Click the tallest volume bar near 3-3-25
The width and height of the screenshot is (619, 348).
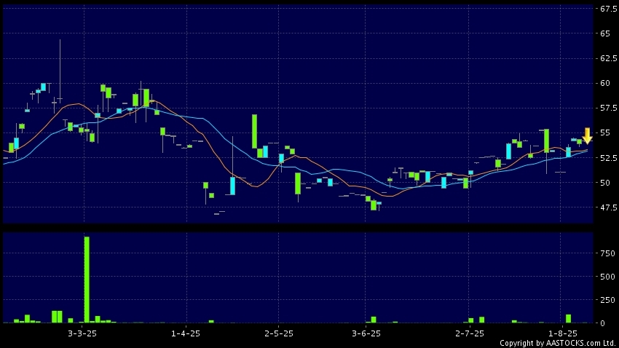(87, 280)
